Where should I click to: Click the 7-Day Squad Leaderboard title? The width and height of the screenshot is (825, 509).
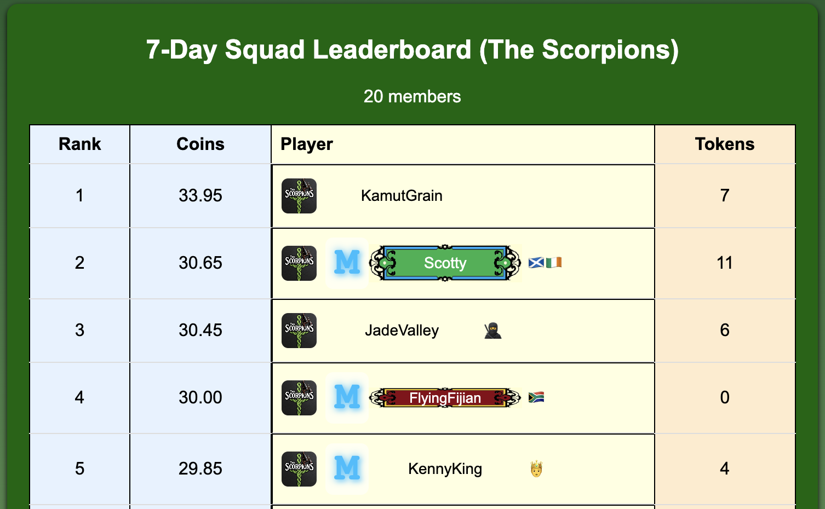click(x=412, y=50)
